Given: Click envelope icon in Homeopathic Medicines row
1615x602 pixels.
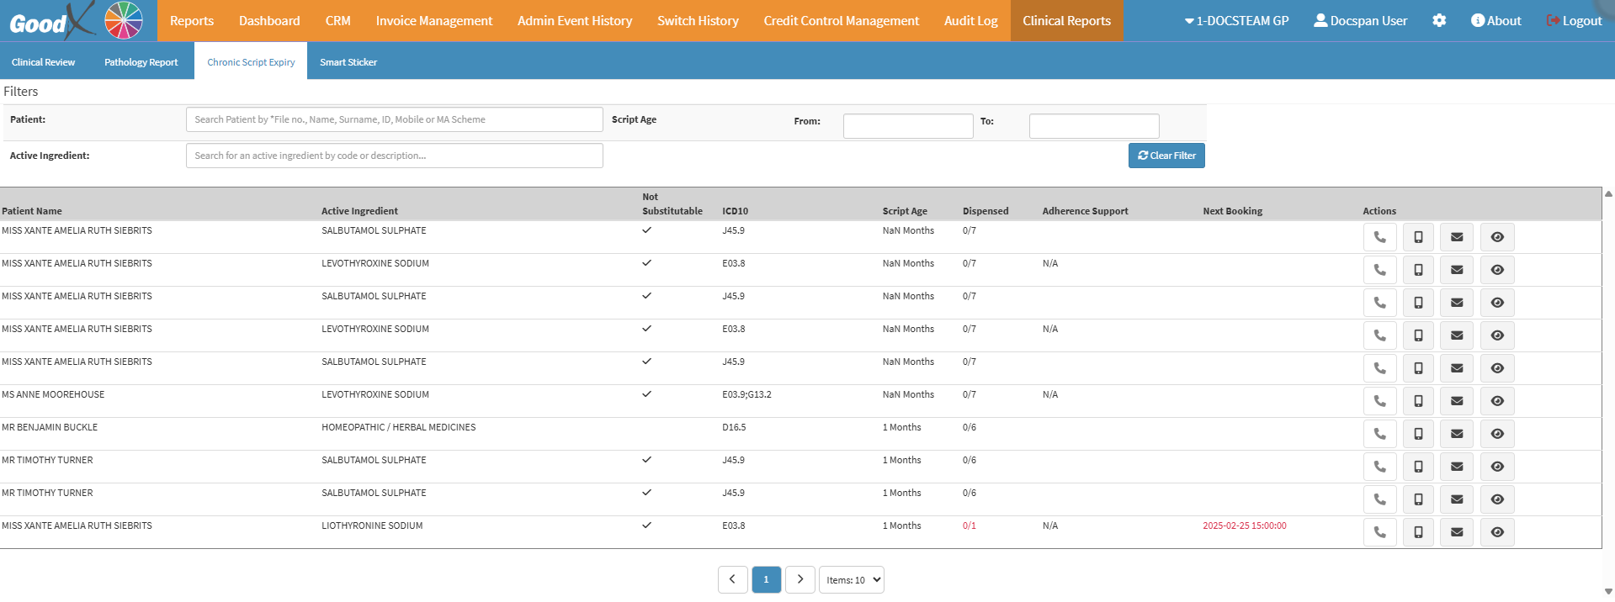Looking at the screenshot, I should (x=1457, y=434).
